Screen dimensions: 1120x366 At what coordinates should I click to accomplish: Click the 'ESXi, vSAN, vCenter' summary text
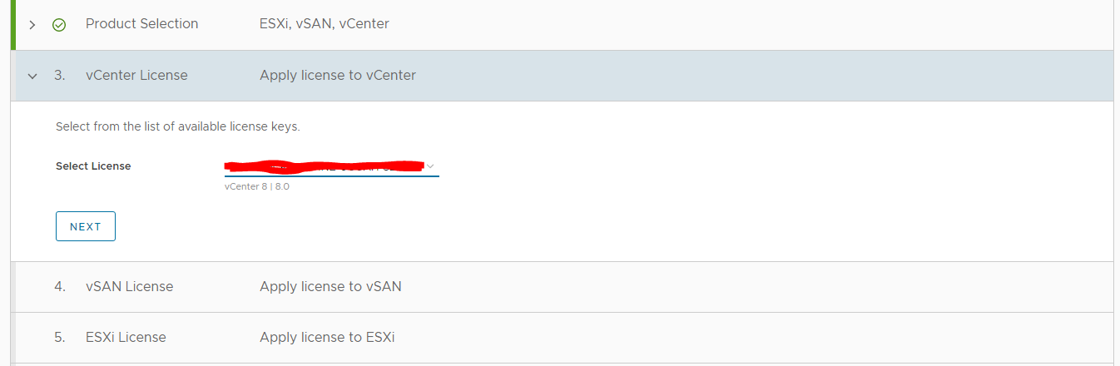coord(324,24)
